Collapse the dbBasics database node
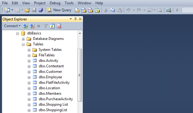193x113 pixels. coord(17,34)
